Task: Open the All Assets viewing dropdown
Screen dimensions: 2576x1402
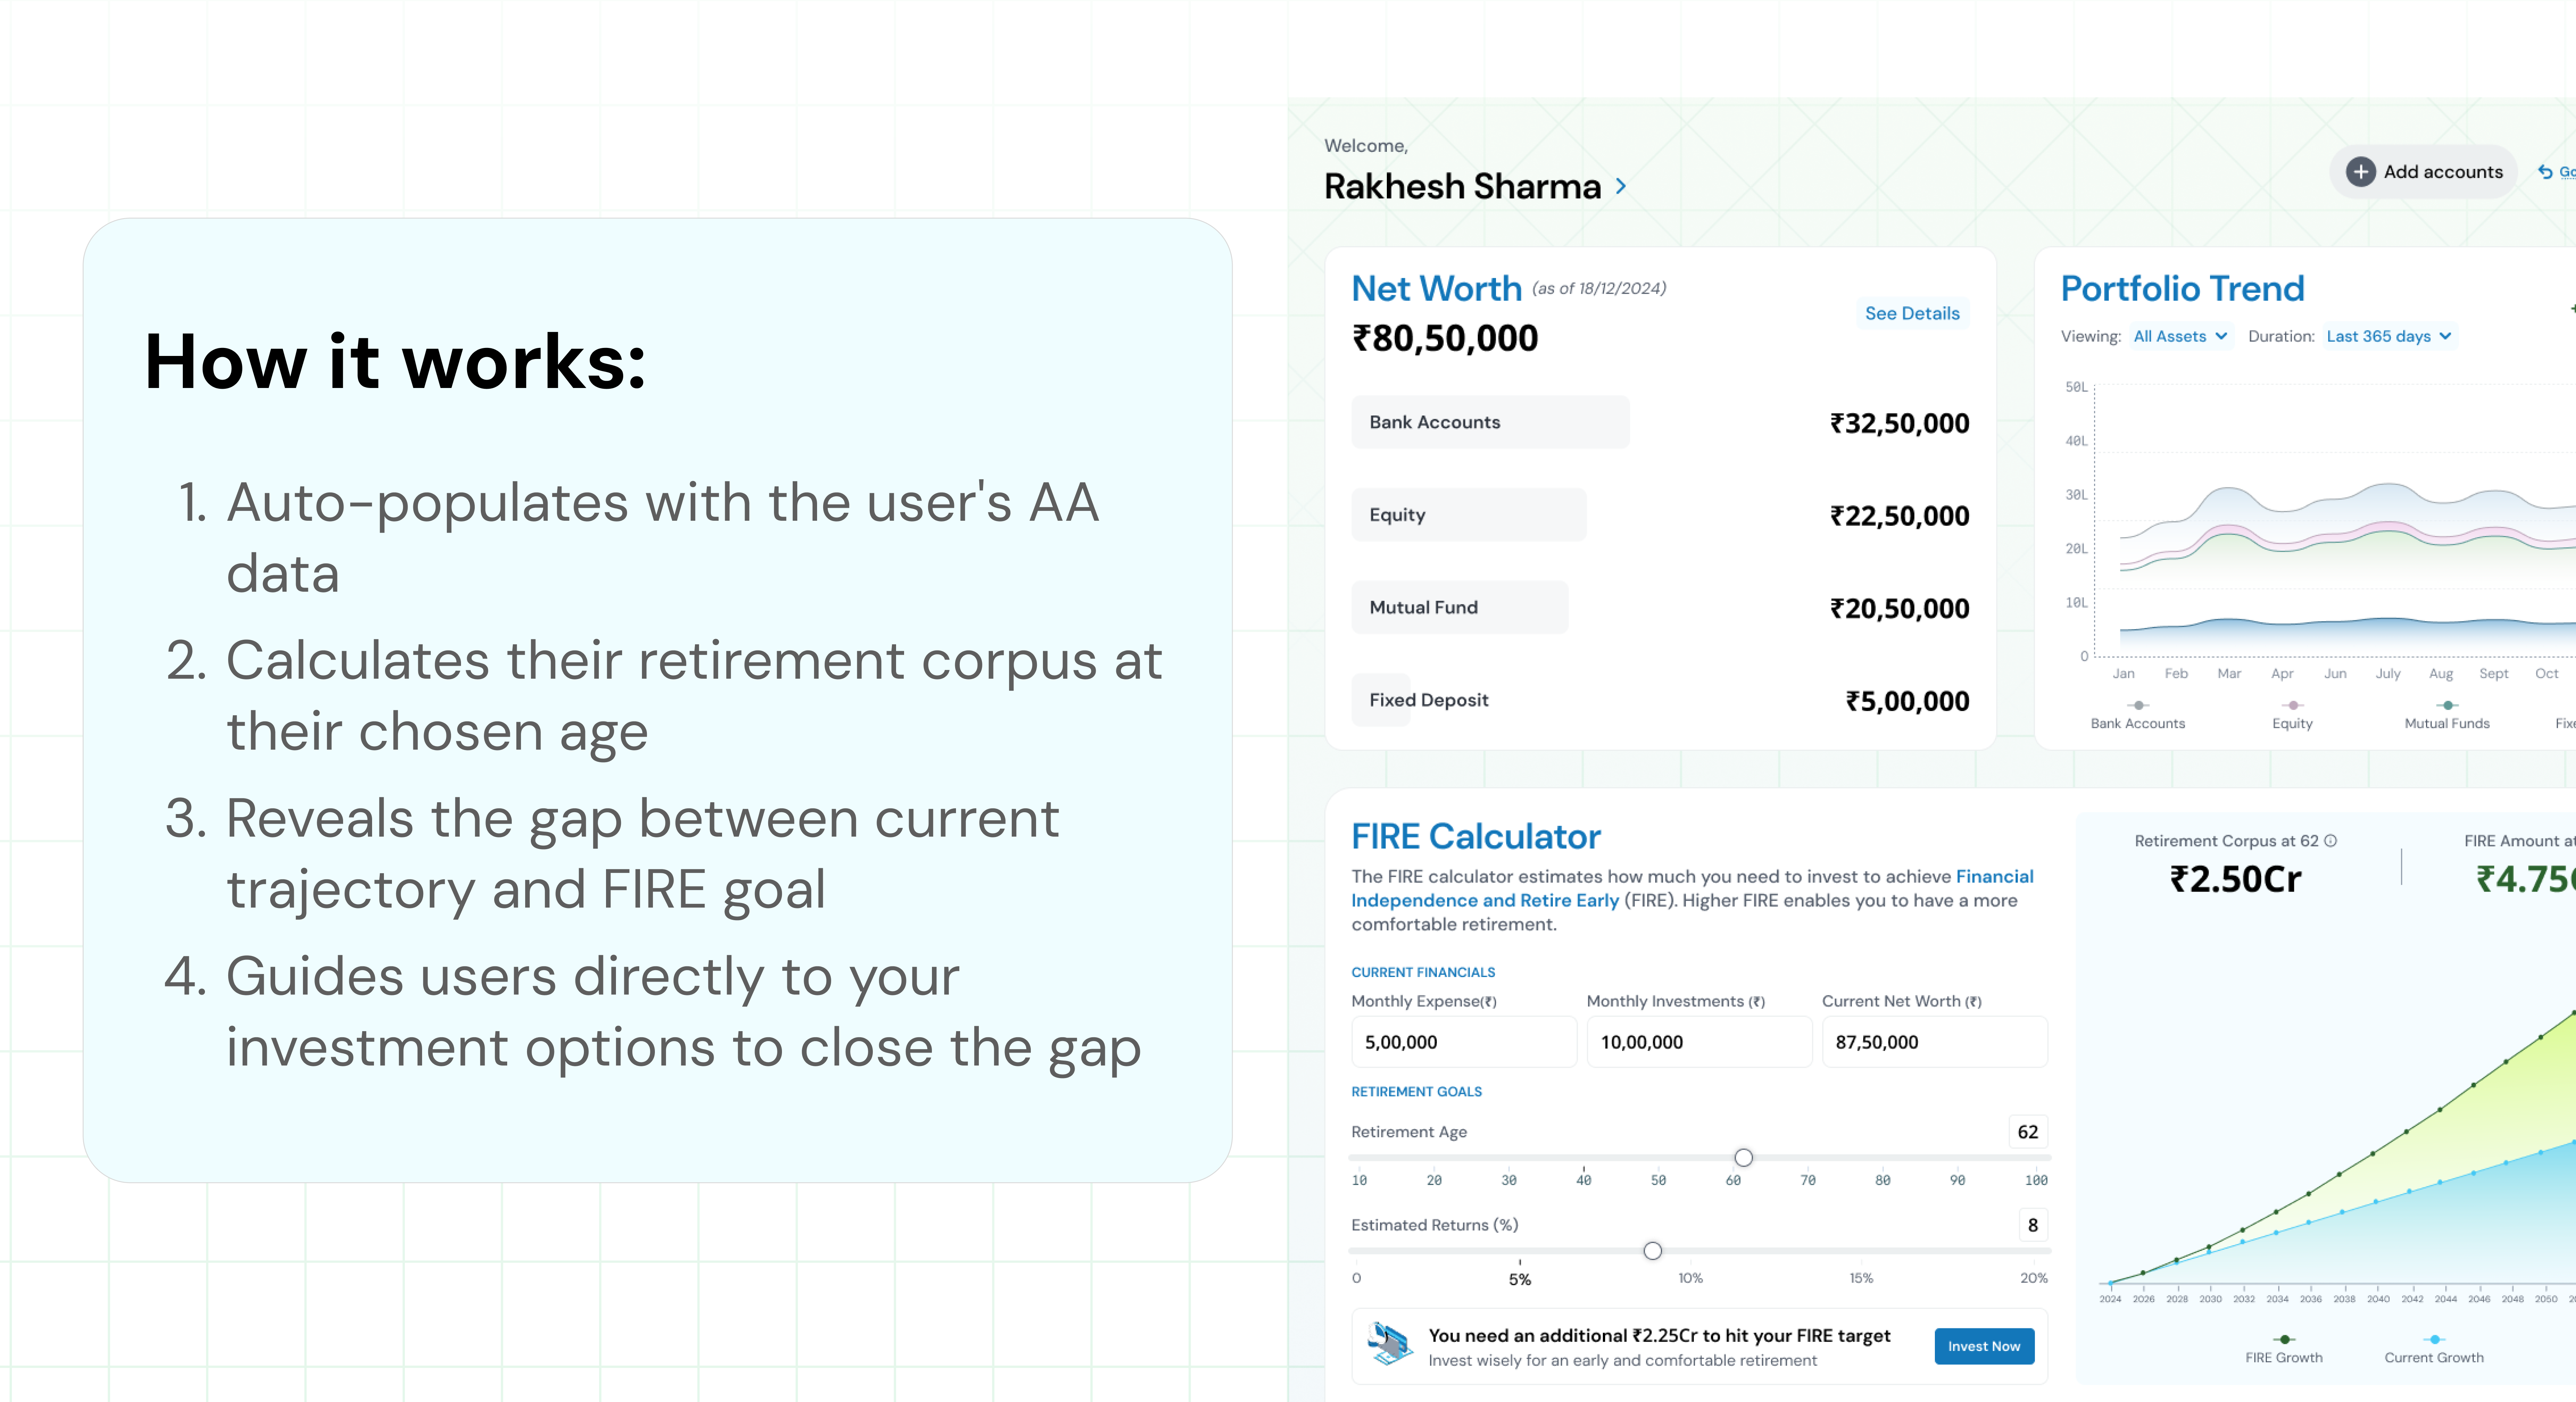Action: (2180, 336)
